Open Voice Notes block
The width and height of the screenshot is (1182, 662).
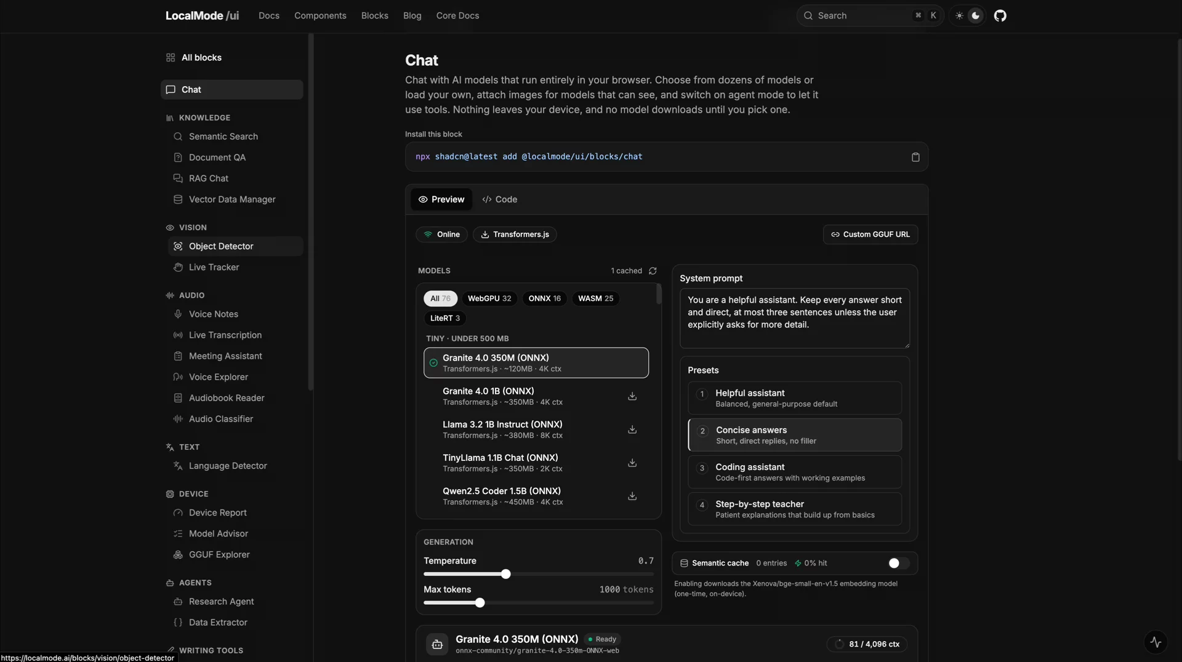click(235, 314)
